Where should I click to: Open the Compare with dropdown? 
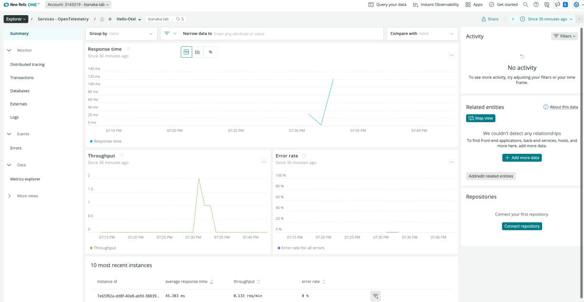(x=421, y=34)
